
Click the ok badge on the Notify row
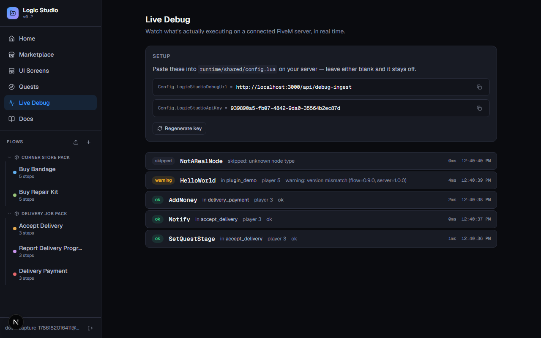(158, 219)
